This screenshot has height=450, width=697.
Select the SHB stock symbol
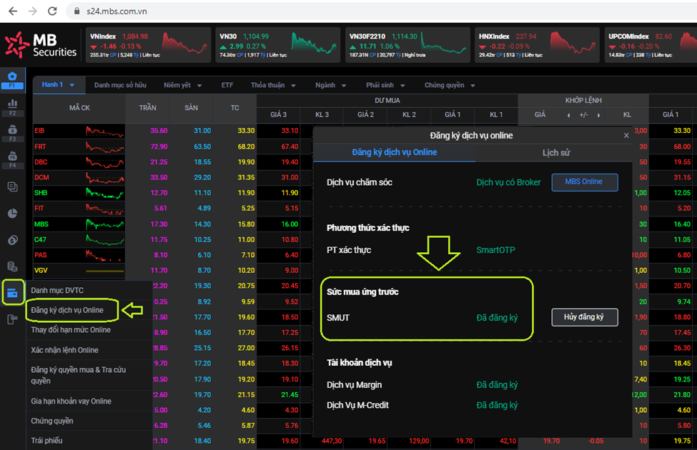pyautogui.click(x=41, y=194)
